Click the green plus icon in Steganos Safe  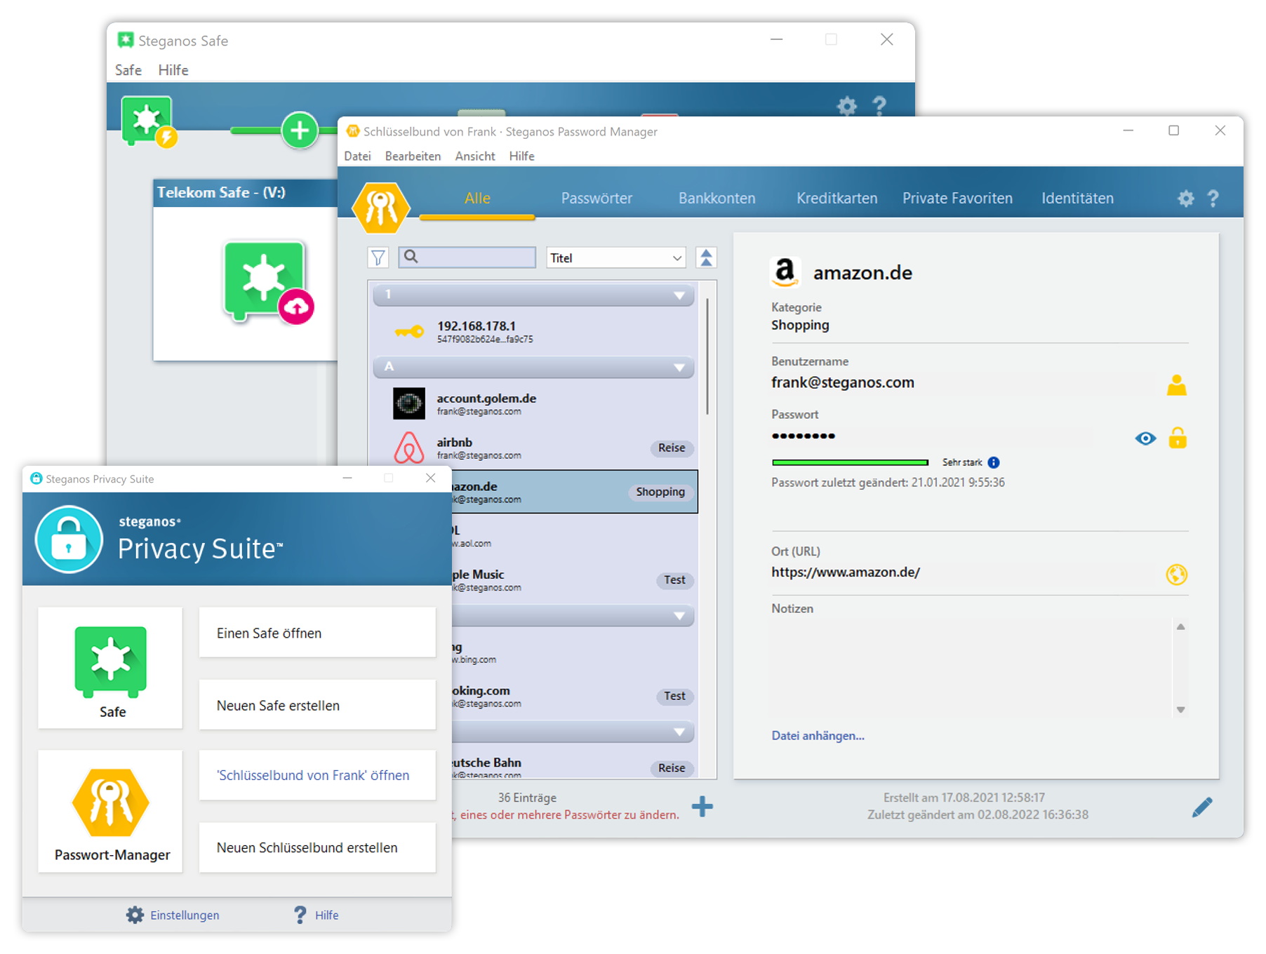(300, 130)
